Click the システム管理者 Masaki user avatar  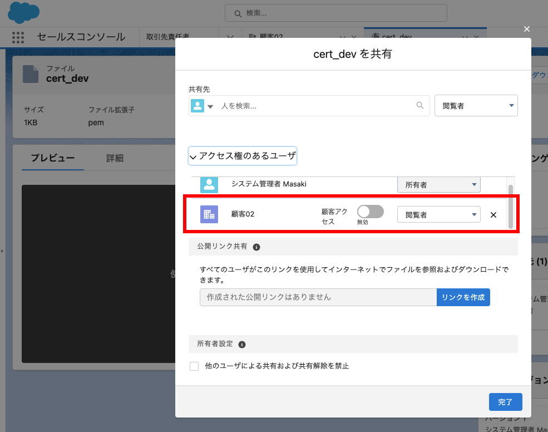click(209, 185)
